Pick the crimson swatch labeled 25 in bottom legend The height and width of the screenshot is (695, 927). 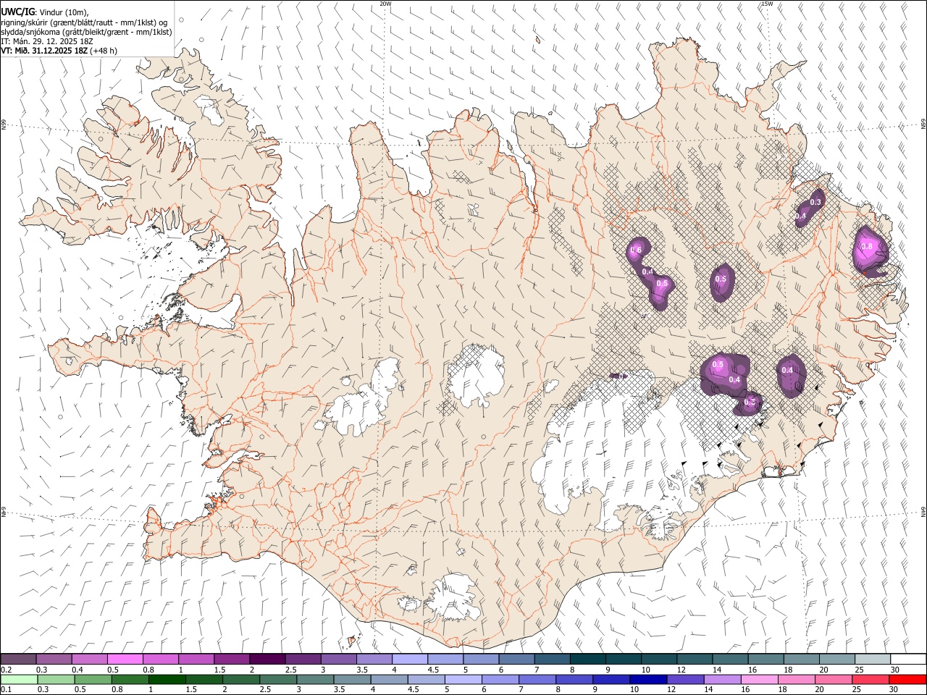click(871, 680)
